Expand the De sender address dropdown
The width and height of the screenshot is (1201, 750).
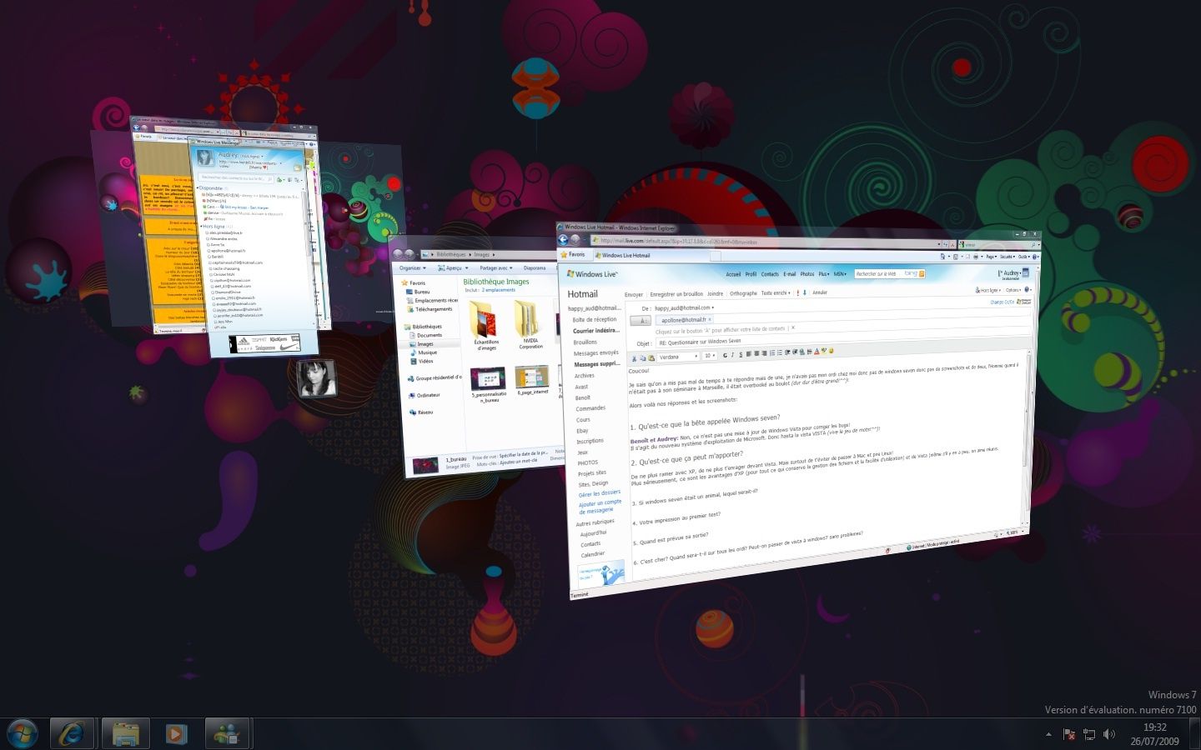685,307
